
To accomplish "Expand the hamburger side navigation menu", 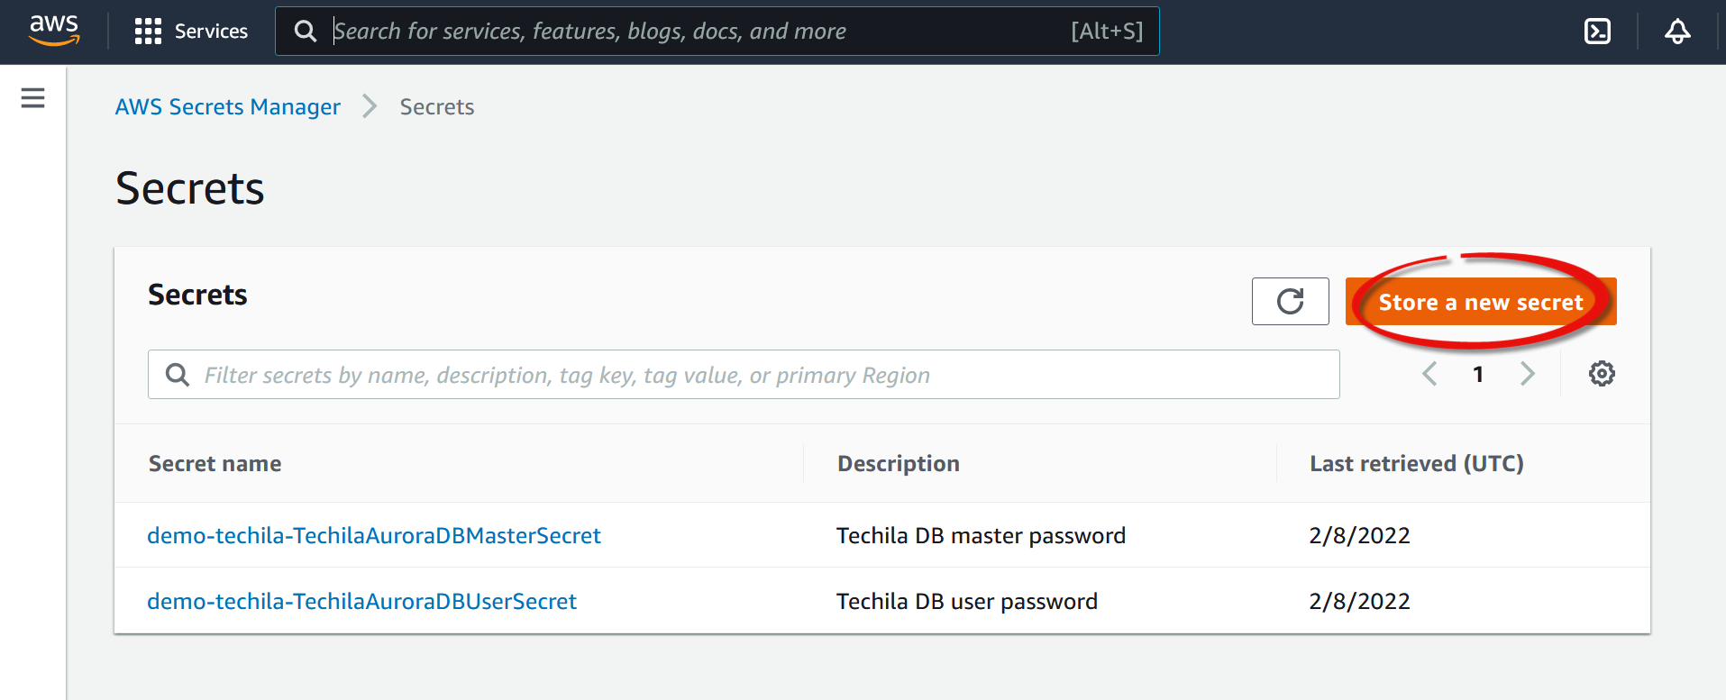I will (33, 98).
